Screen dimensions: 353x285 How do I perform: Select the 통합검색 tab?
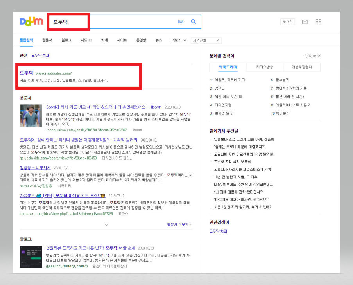(26, 40)
